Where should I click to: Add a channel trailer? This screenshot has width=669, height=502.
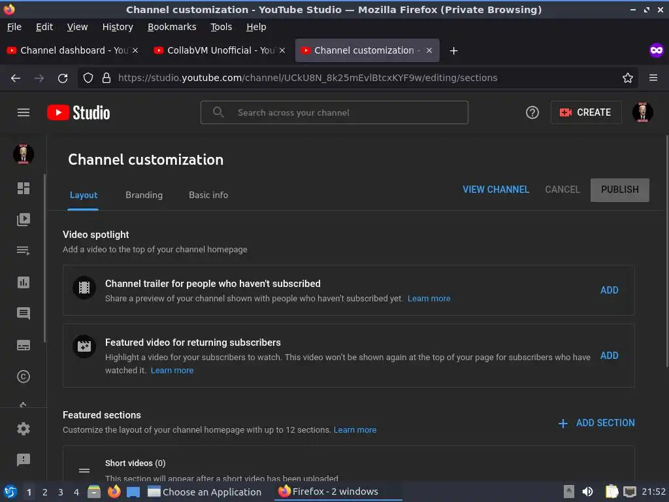pyautogui.click(x=609, y=290)
